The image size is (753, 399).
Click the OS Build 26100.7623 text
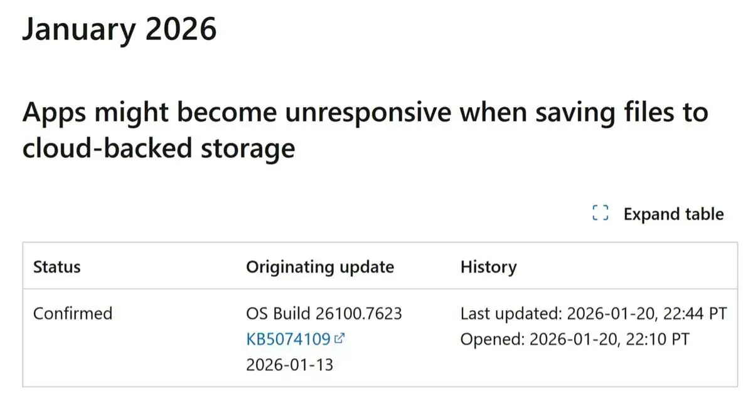tap(325, 313)
